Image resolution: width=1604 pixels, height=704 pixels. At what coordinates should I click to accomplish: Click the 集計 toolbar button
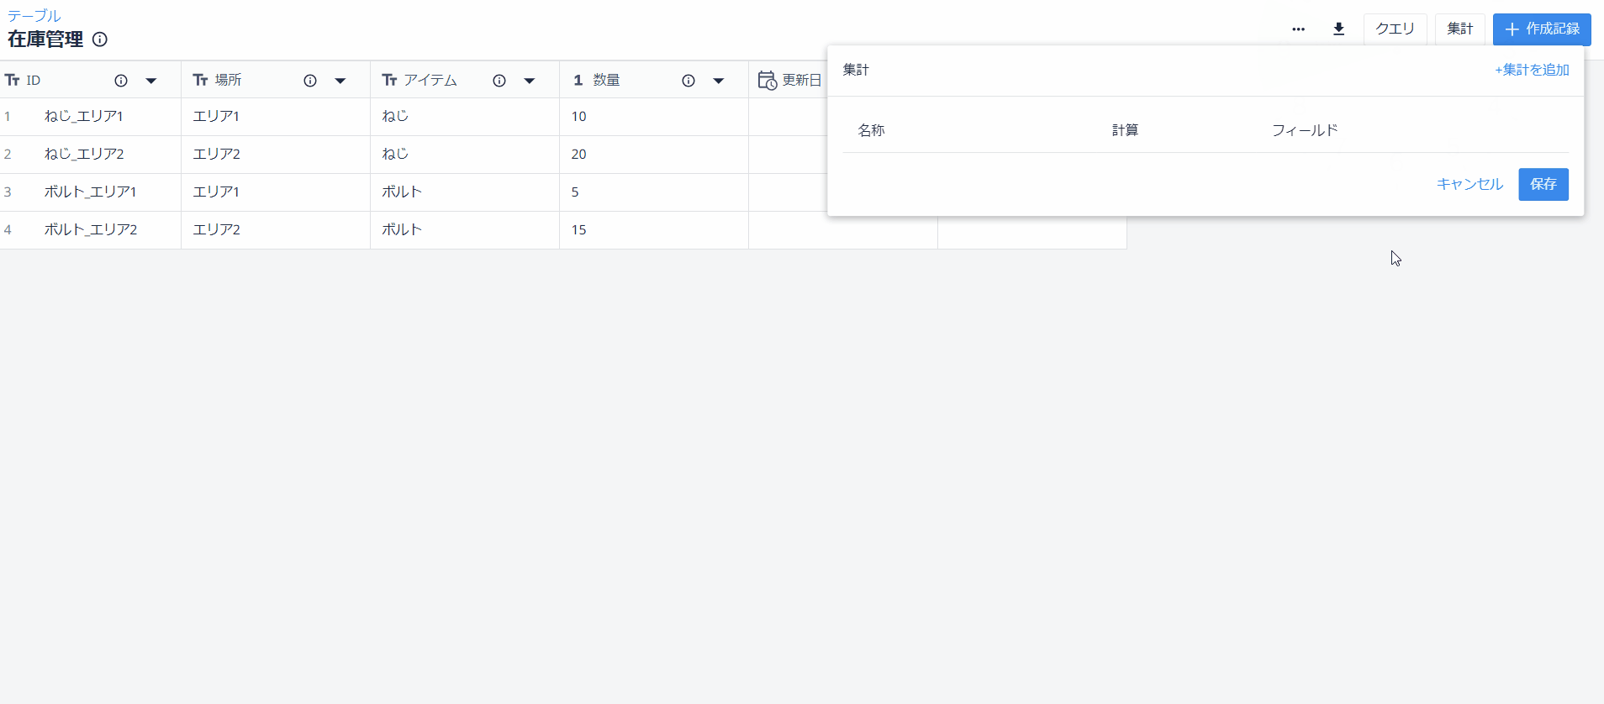[1460, 29]
